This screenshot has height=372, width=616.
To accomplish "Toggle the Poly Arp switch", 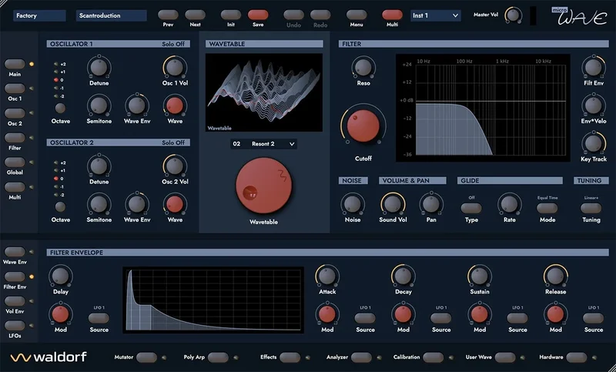I will [x=218, y=357].
